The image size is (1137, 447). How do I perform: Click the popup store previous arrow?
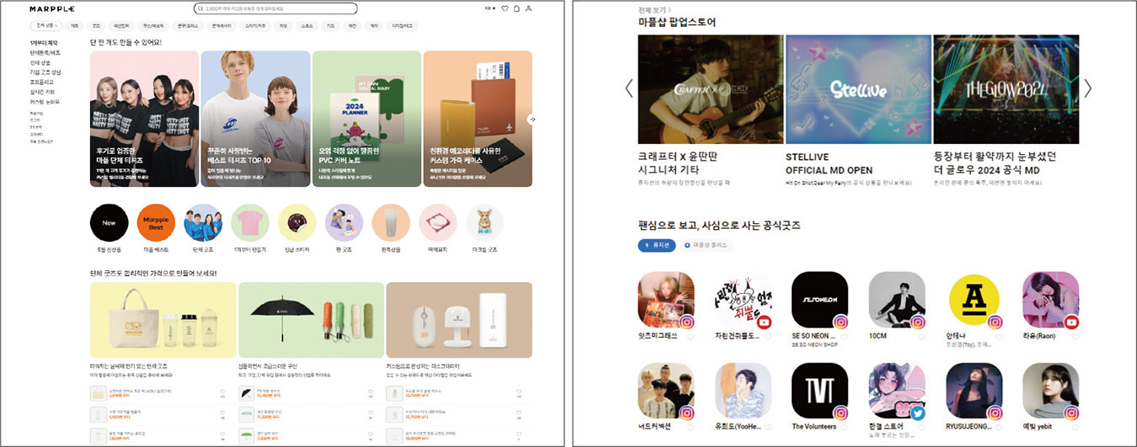(628, 88)
